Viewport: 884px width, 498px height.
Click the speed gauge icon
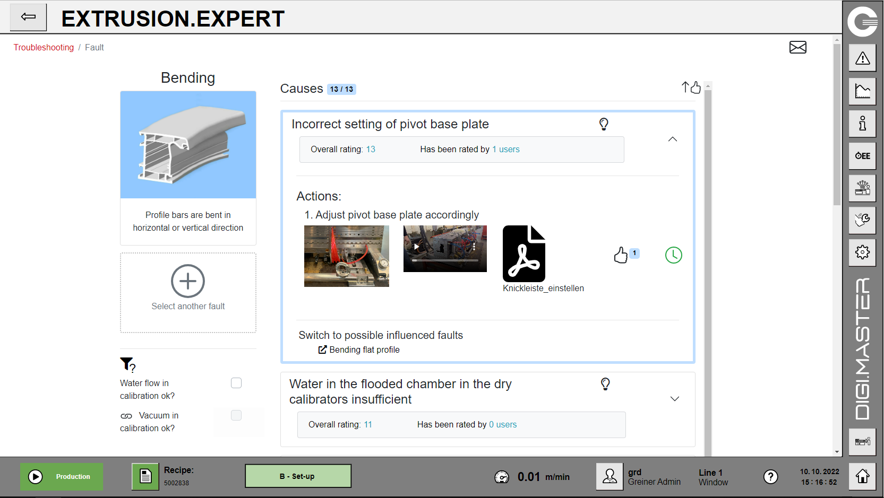pos(502,477)
